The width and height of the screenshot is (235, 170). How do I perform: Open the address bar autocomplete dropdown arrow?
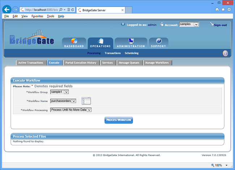[65, 10]
